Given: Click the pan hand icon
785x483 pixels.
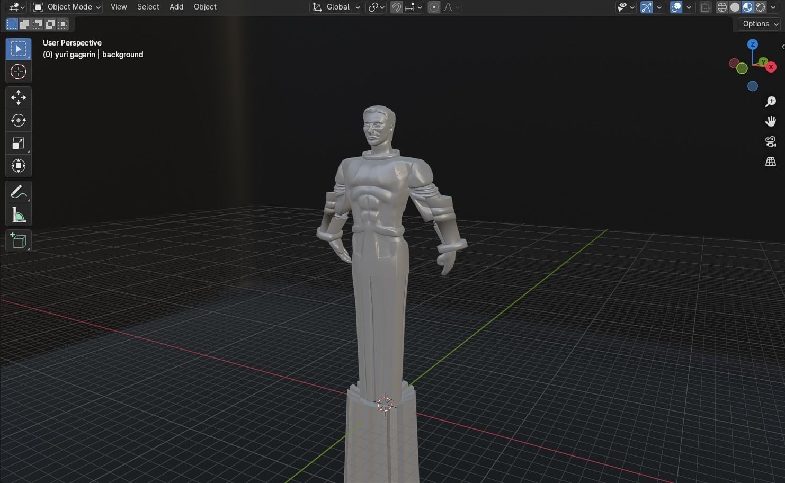Looking at the screenshot, I should click(x=771, y=121).
